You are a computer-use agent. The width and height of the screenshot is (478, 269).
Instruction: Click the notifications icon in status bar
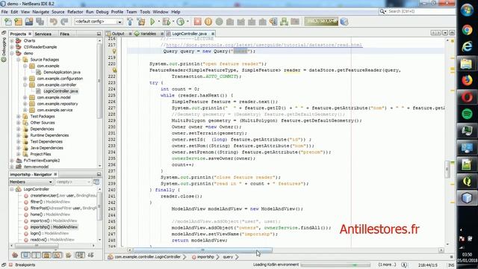tap(404, 265)
